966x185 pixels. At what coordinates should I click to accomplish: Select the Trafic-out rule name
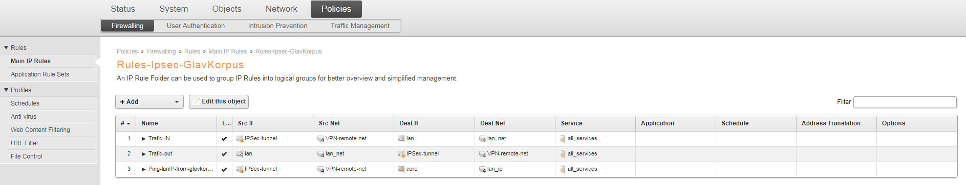coord(160,154)
